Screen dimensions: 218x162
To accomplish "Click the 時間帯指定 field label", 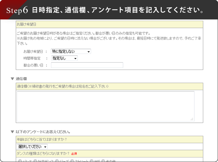I will tap(33, 58).
